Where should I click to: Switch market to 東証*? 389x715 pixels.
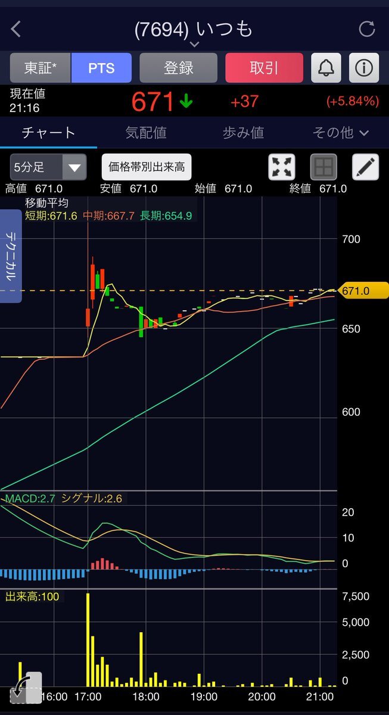click(41, 67)
